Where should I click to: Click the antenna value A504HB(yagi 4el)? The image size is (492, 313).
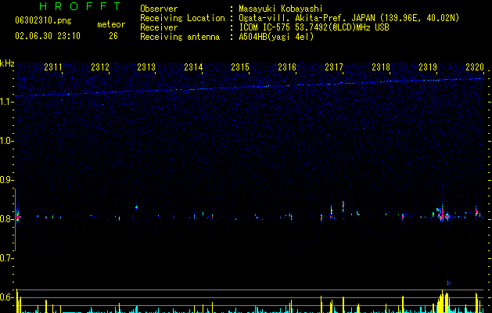[276, 37]
